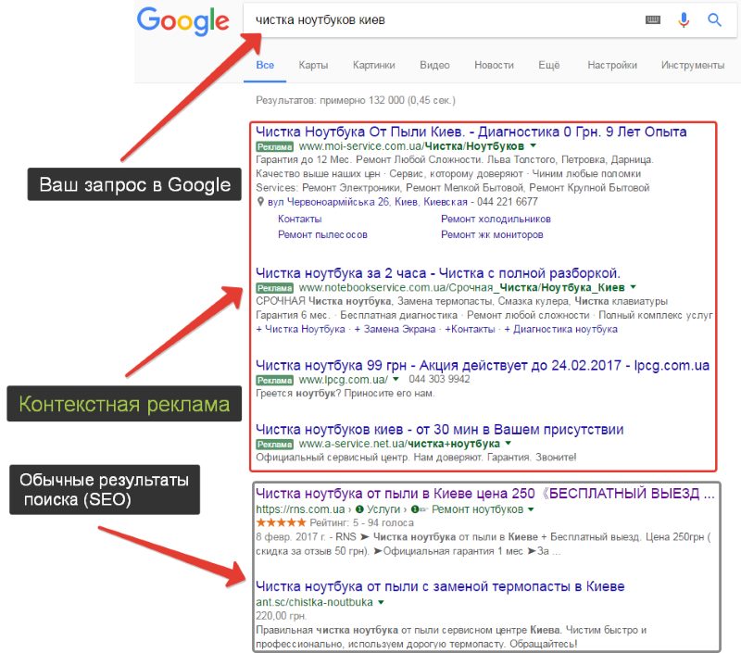Open ad Чистка ноутбука 99 грн
Viewport: 741px width, 653px height.
coord(483,365)
